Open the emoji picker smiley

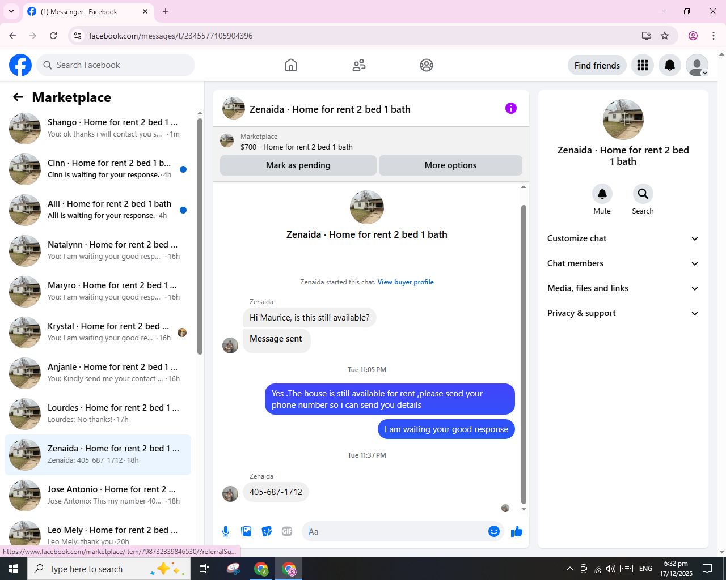coord(494,531)
